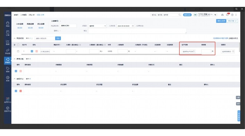Open the 应用中心 app center in sidebar
The height and width of the screenshot is (136, 245).
[x=7, y=100]
